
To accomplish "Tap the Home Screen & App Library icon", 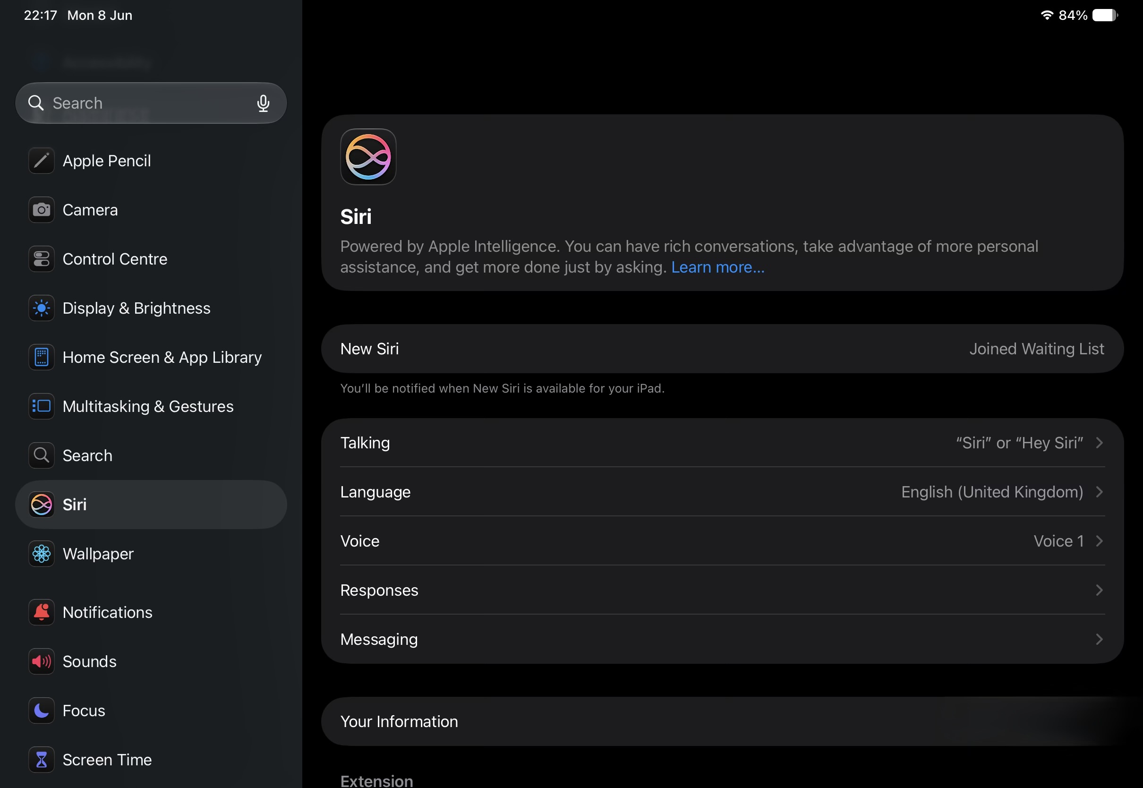I will [x=42, y=357].
